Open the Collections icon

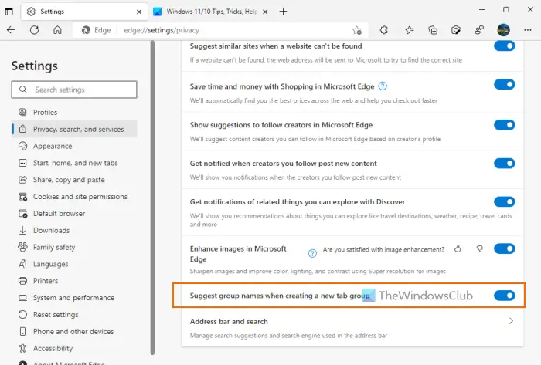click(433, 30)
